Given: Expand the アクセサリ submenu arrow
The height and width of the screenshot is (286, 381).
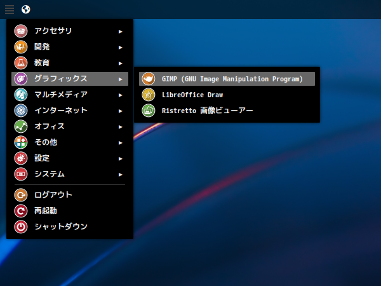Looking at the screenshot, I should 120,32.
